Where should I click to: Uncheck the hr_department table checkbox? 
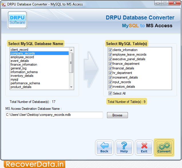coord(110,73)
